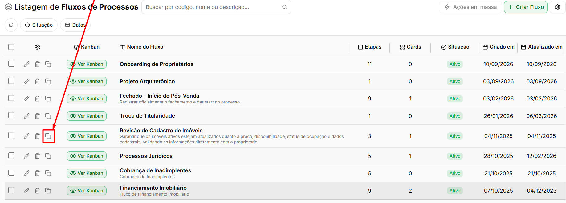The height and width of the screenshot is (203, 566).
Task: Delete the Financiamento Imobiliário flow
Action: click(x=37, y=191)
